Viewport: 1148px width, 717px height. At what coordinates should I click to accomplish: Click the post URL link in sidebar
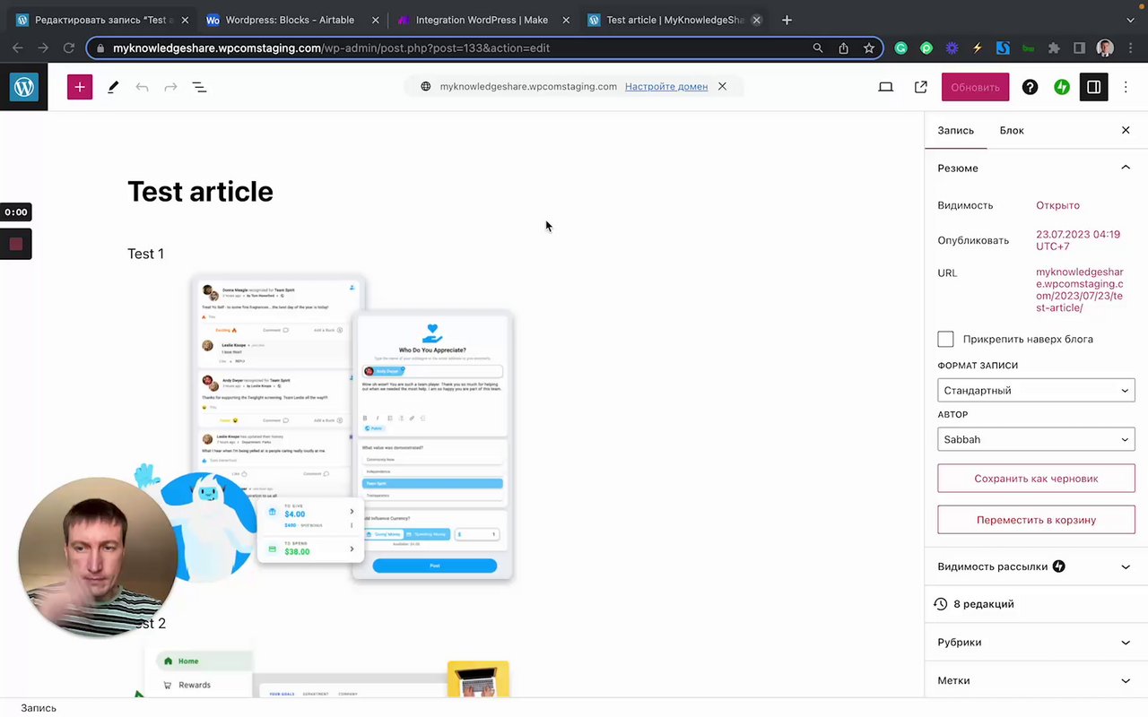pos(1079,289)
